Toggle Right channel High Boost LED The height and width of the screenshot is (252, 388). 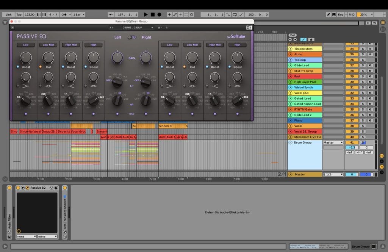pyautogui.click(x=230, y=67)
